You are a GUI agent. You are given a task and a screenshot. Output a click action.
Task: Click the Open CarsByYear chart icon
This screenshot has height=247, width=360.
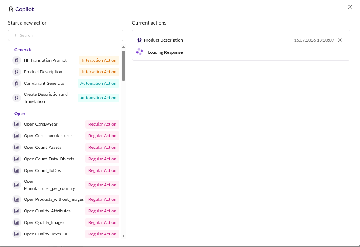coord(17,124)
